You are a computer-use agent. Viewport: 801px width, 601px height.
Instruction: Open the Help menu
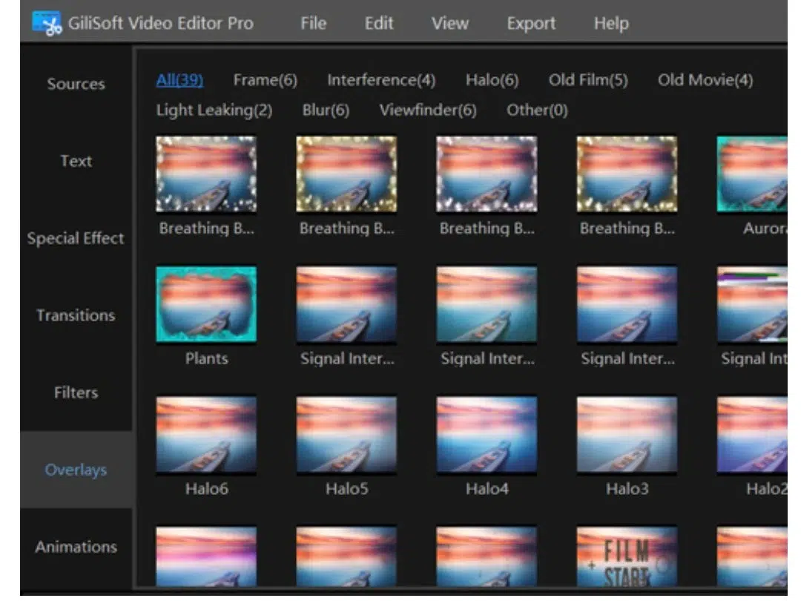pos(611,24)
